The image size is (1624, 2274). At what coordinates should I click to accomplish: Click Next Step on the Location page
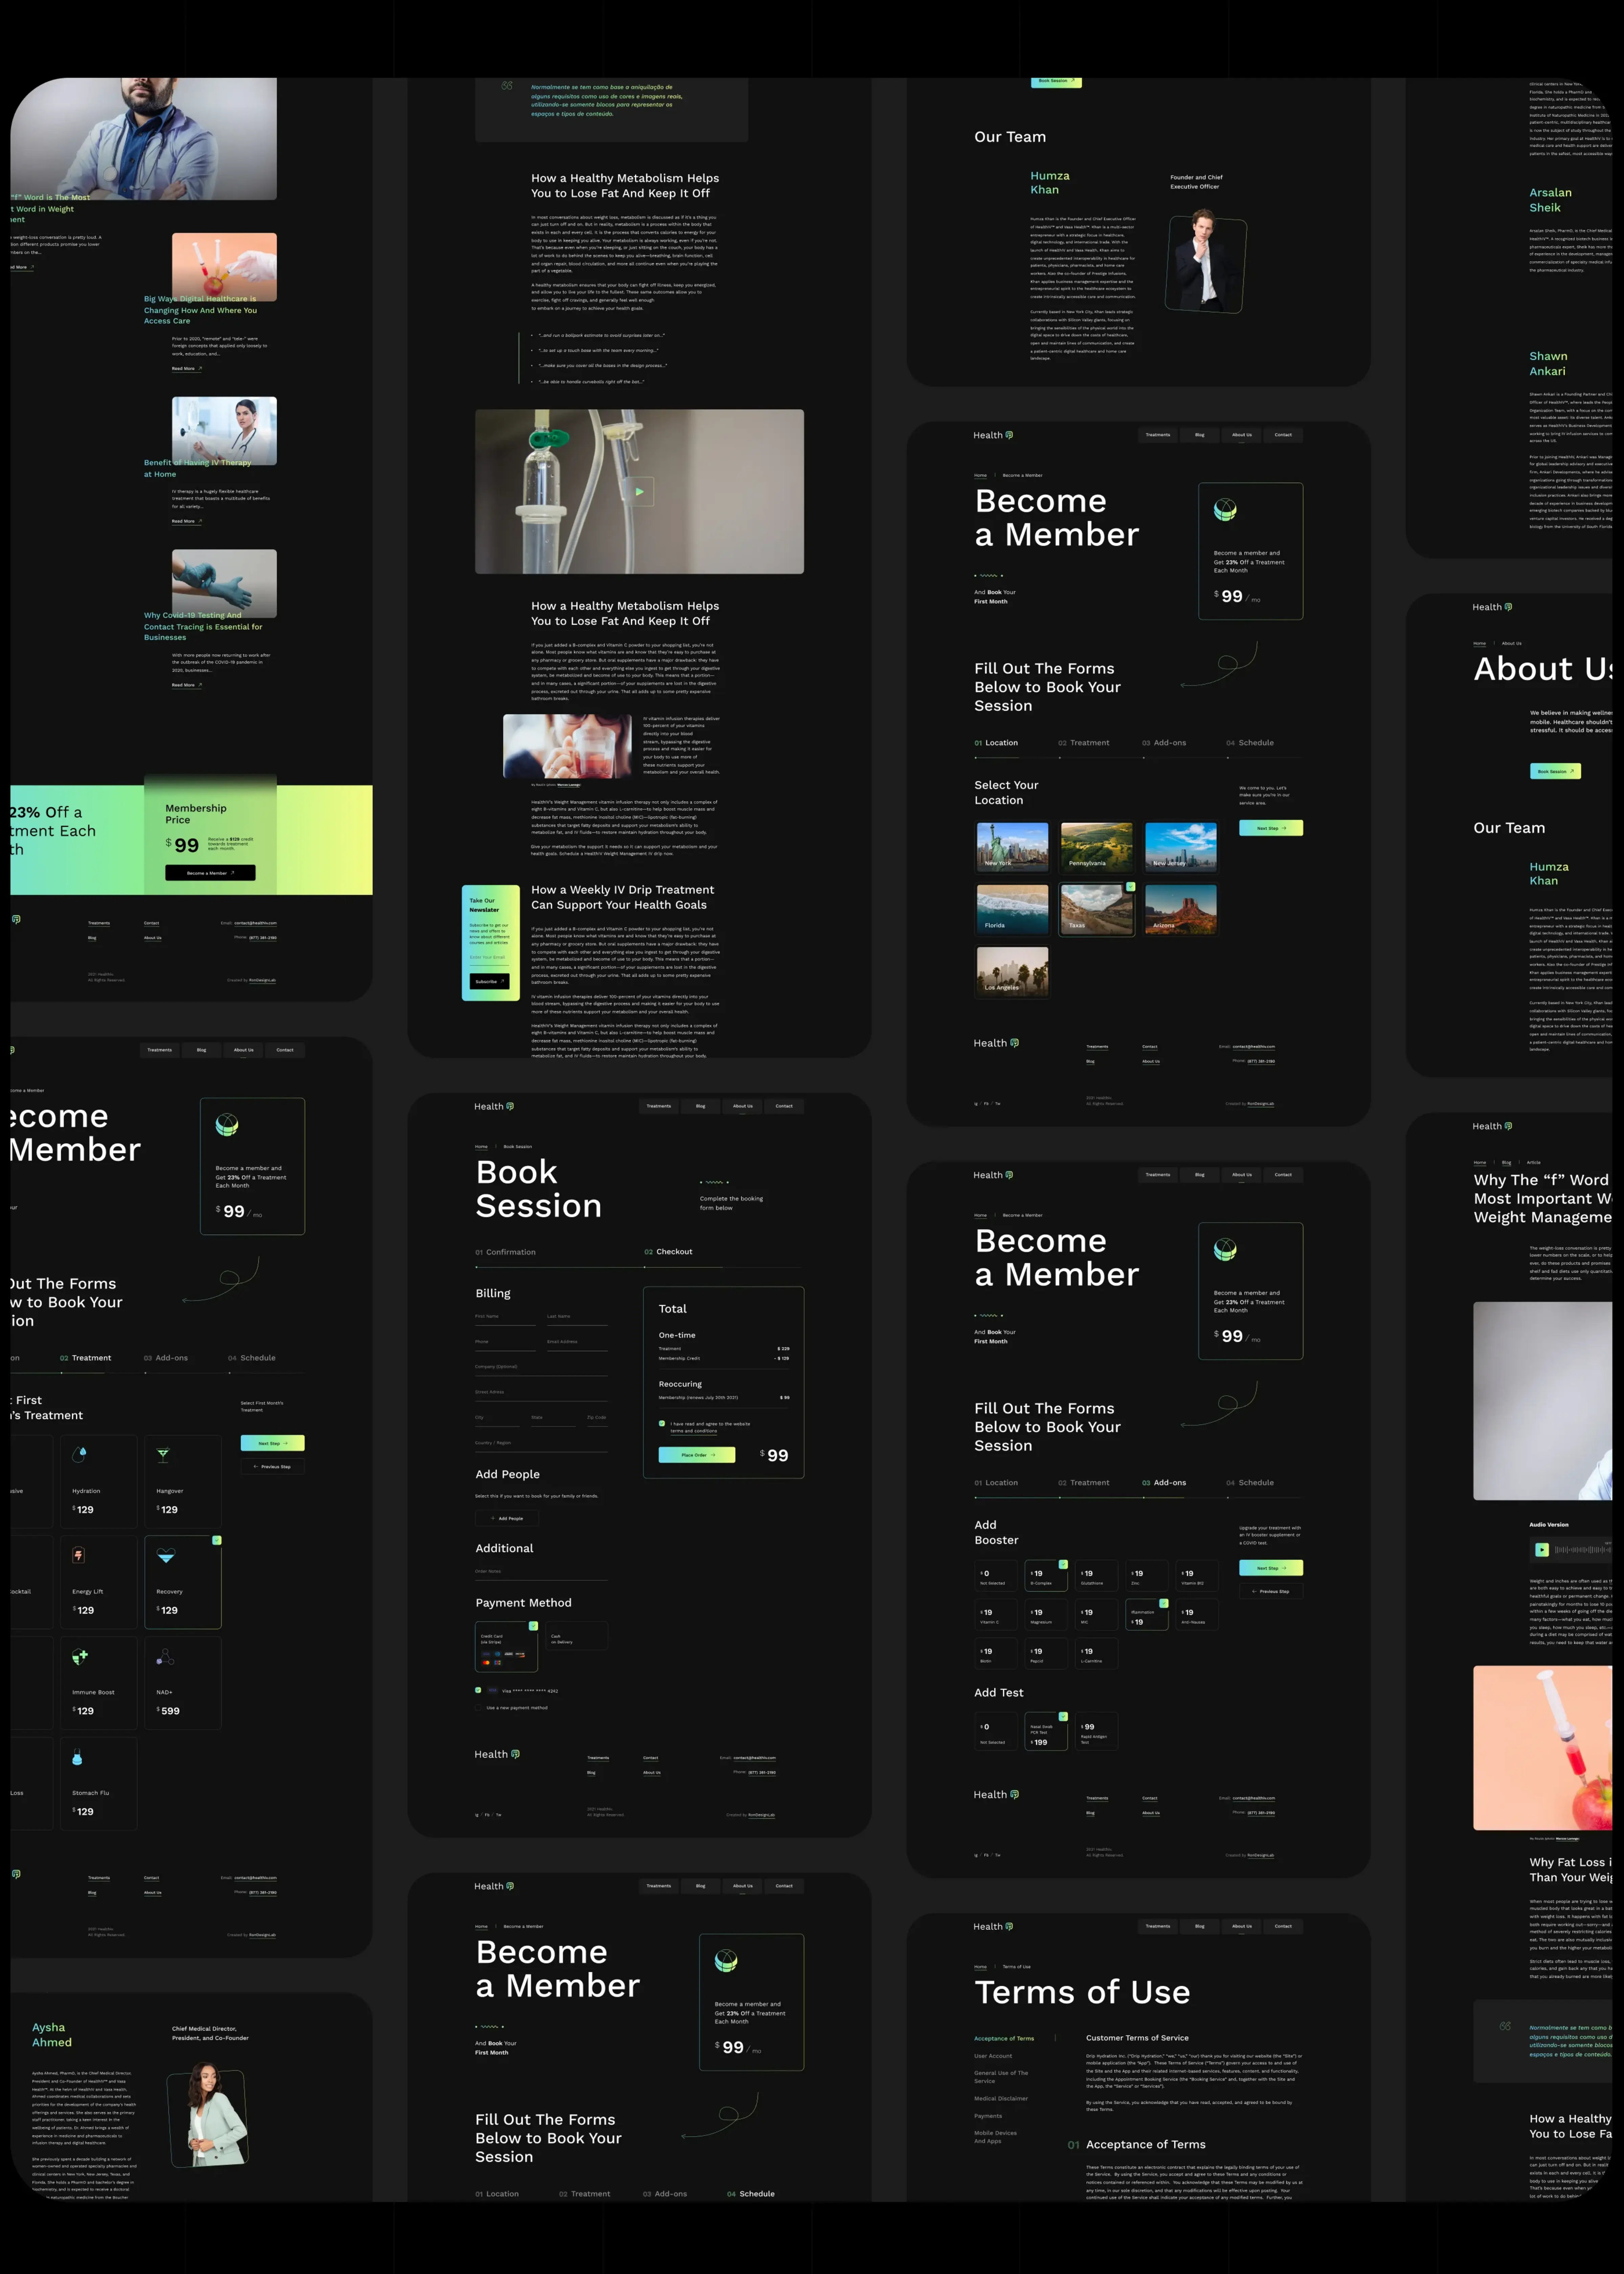(x=1271, y=828)
